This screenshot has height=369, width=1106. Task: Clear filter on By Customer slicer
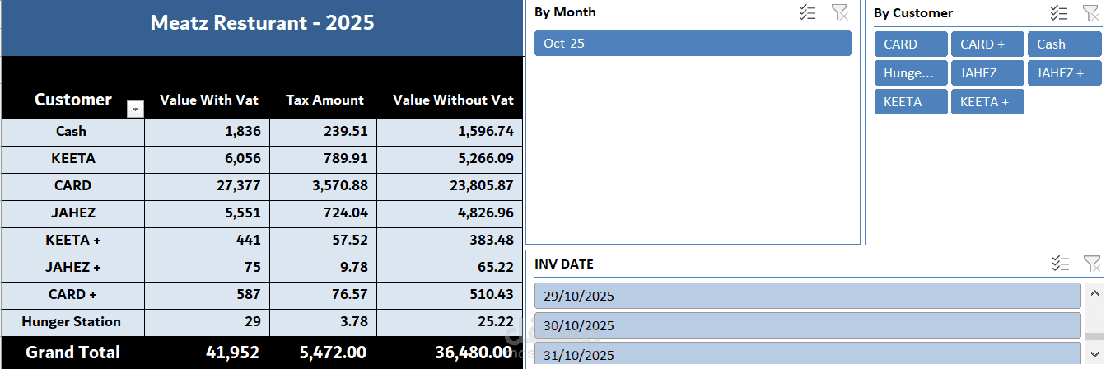(1091, 12)
